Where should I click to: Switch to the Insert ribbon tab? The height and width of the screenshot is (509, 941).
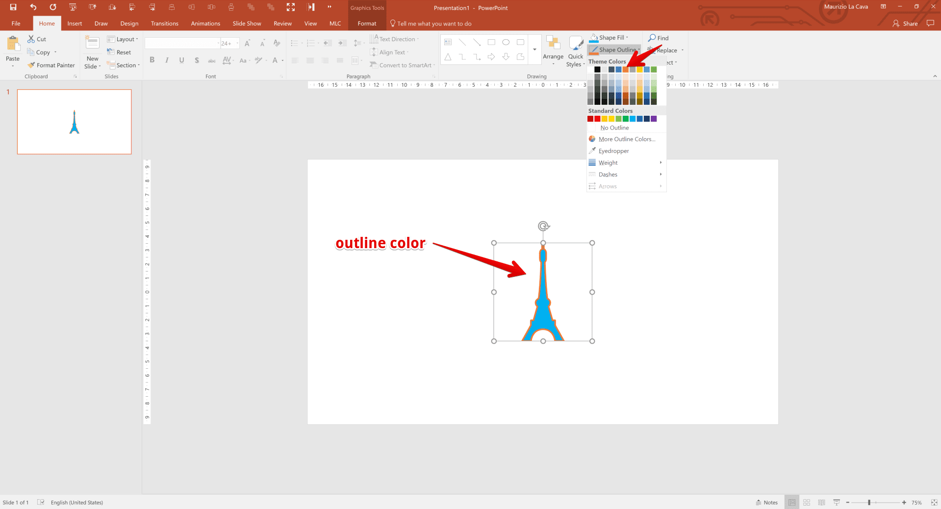(74, 23)
